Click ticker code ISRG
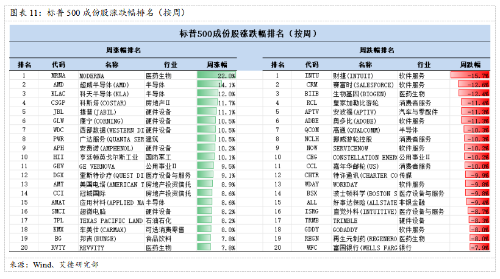500x279 pixels. click(312, 211)
